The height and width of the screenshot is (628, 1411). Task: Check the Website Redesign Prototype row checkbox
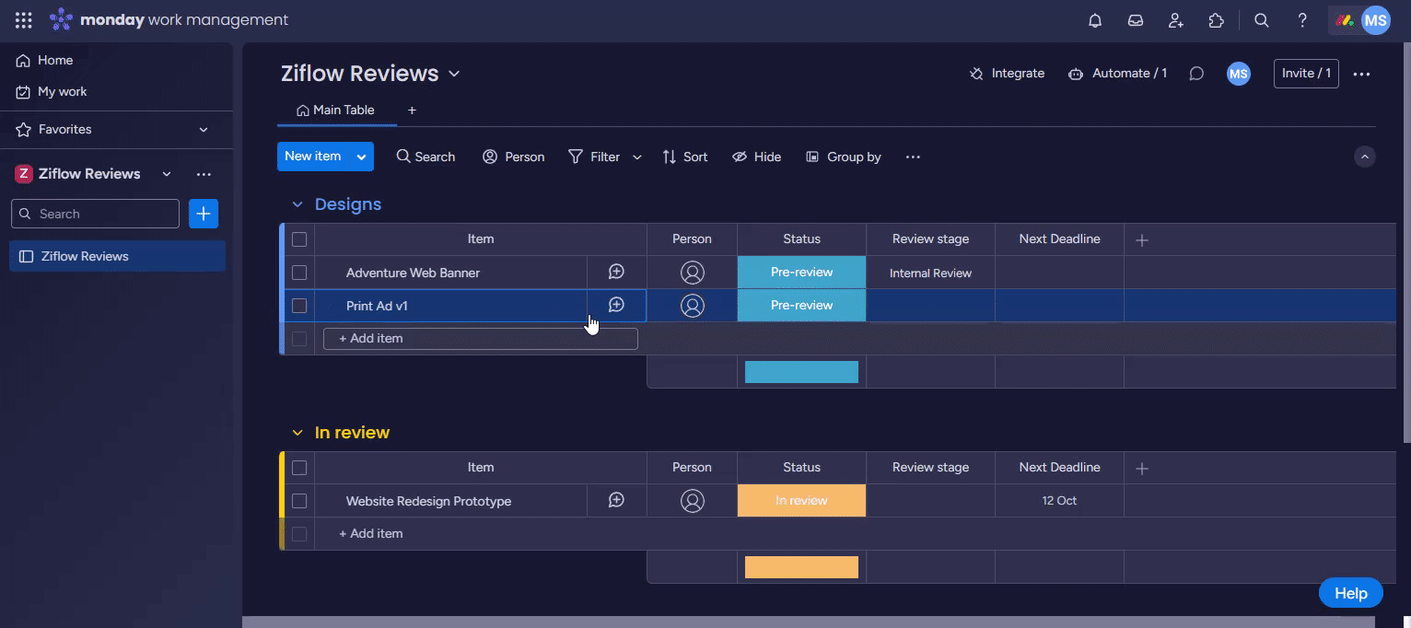click(x=299, y=501)
